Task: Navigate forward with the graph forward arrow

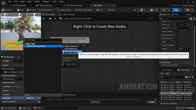Action: [x=55, y=19]
